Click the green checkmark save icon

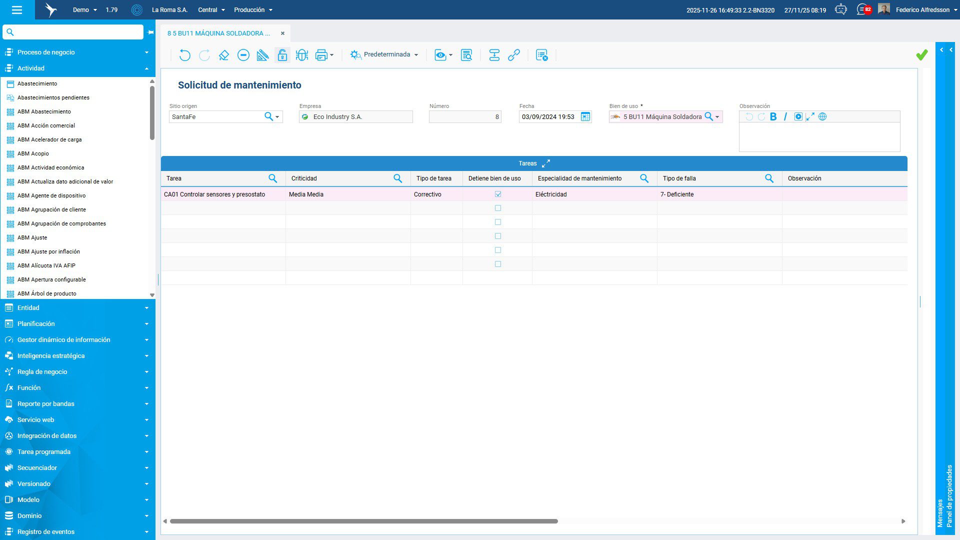pos(921,55)
